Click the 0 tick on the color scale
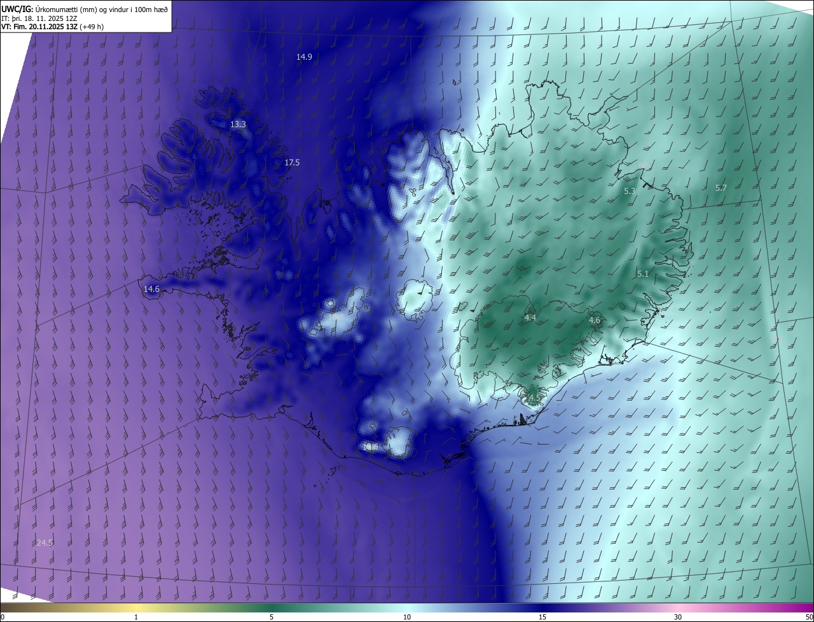The height and width of the screenshot is (622, 814). tap(2, 617)
